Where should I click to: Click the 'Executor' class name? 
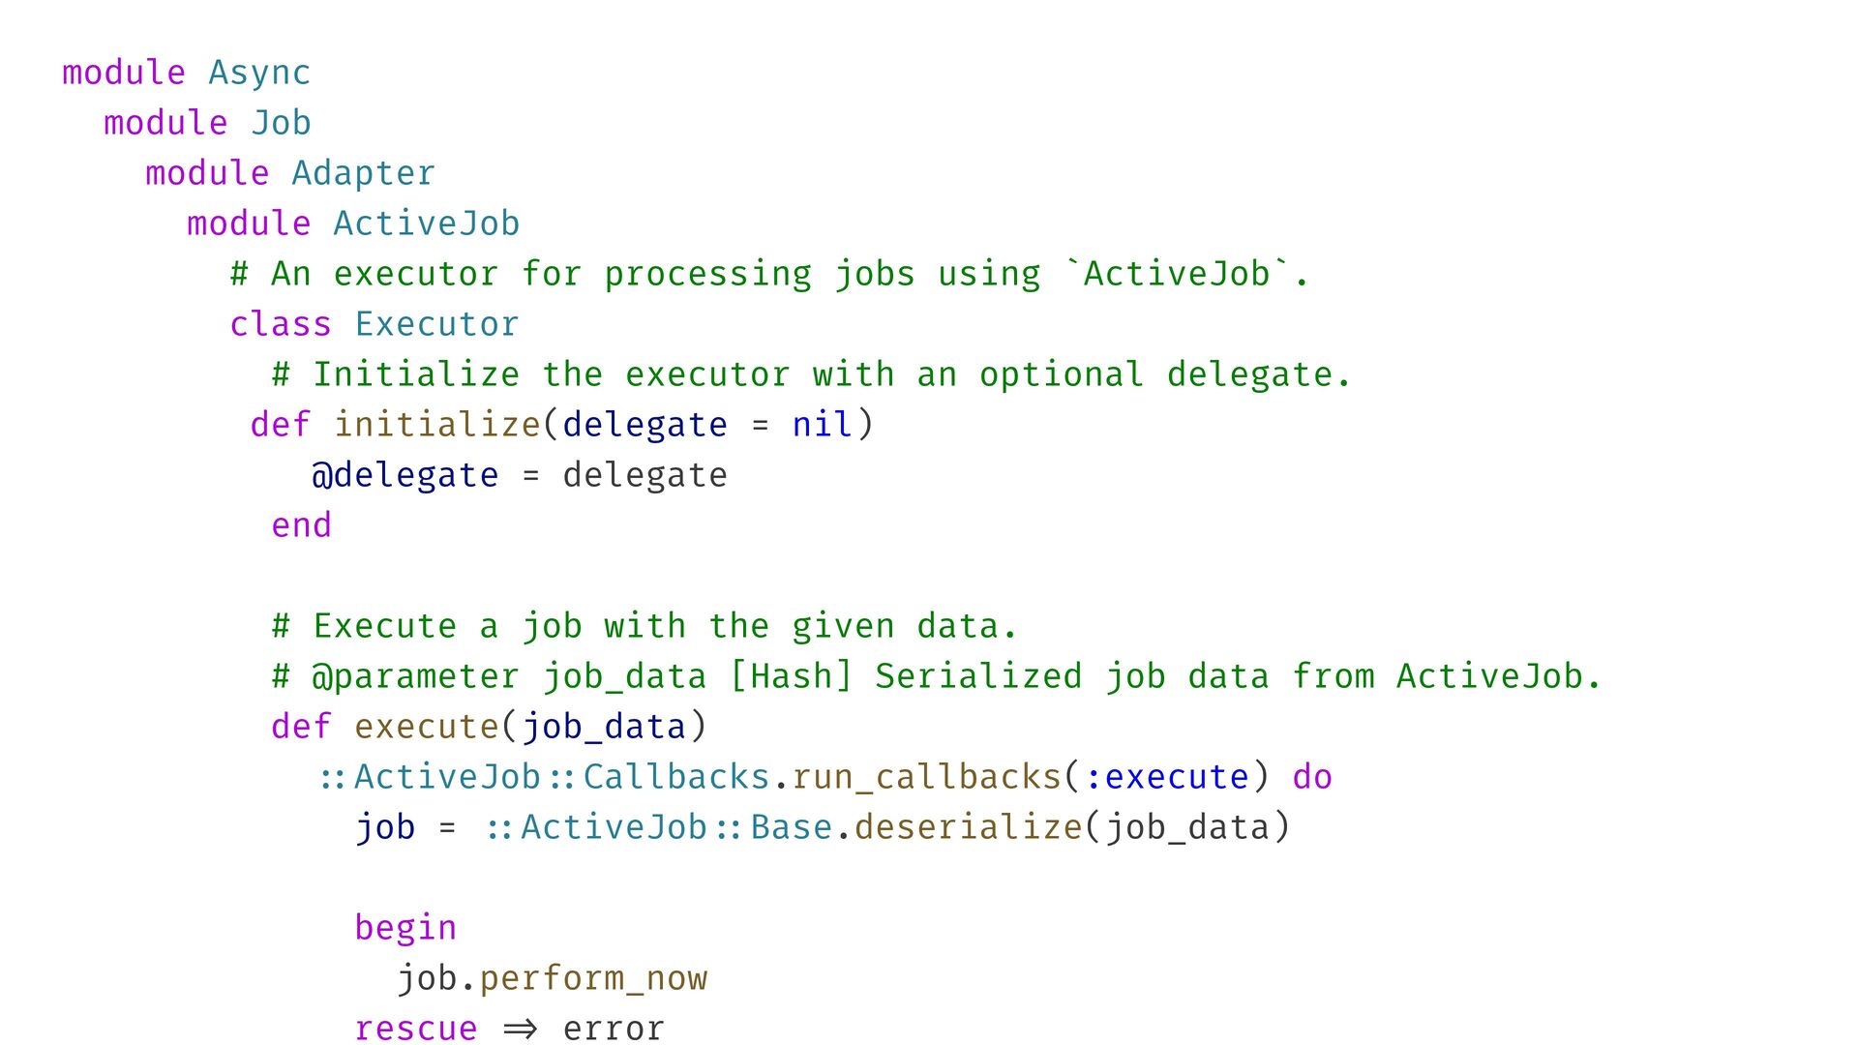[x=436, y=325]
